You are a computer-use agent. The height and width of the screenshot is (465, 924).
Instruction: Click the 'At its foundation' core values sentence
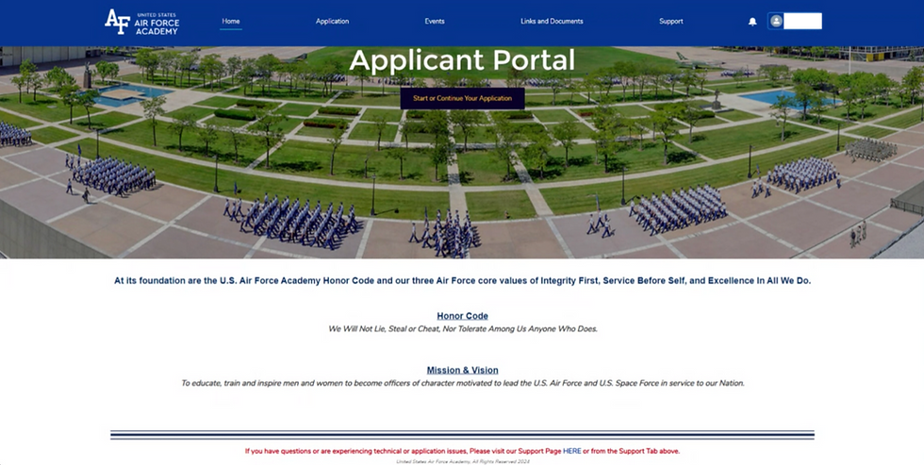pos(463,280)
